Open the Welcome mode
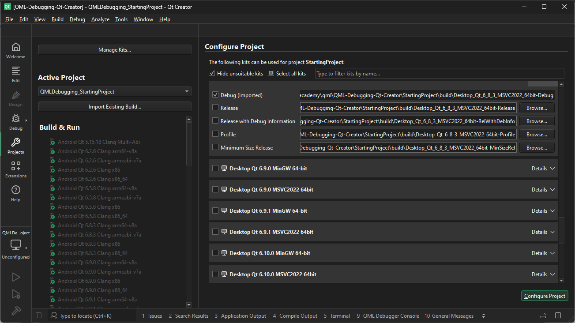The height and width of the screenshot is (323, 575). pos(15,51)
